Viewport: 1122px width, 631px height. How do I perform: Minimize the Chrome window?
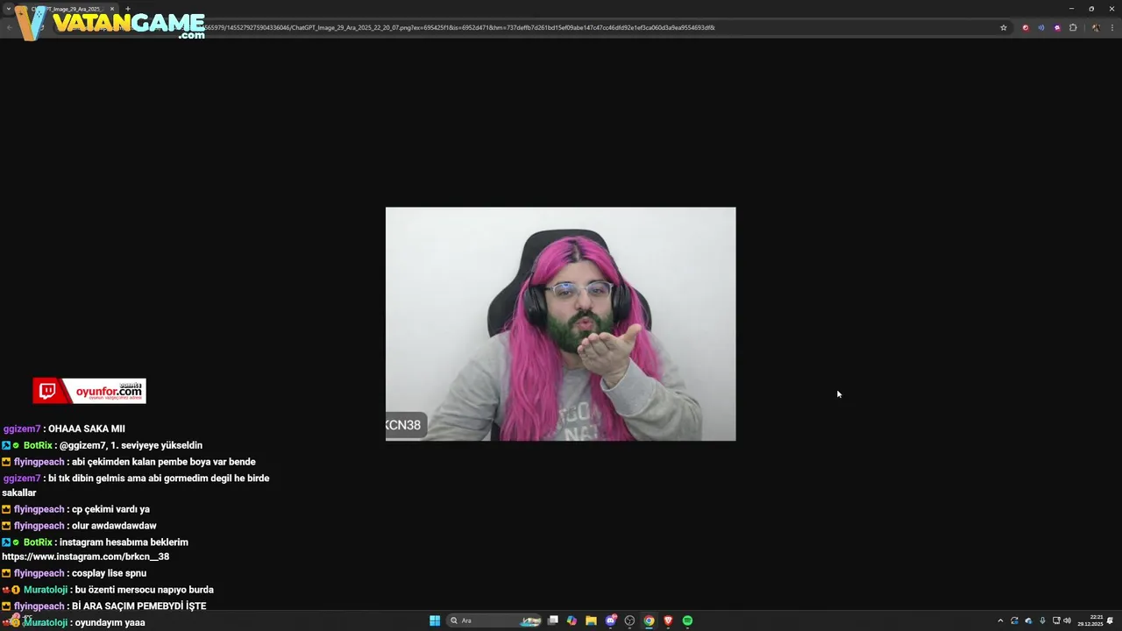(1071, 9)
